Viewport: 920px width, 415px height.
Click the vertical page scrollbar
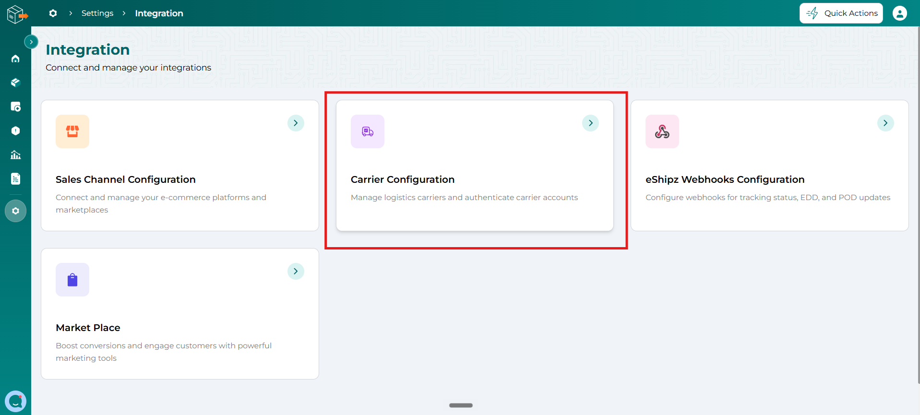[x=918, y=205]
